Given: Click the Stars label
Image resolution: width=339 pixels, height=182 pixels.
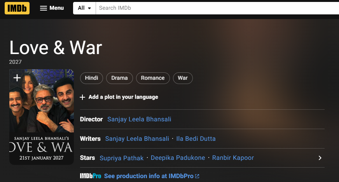Looking at the screenshot, I should point(87,158).
